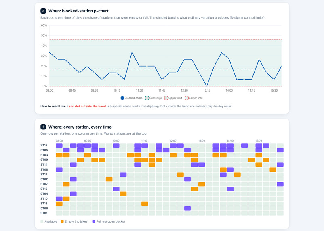This screenshot has width=324, height=231.
Task: Click the ST10 empty cell at 08:15
Action: [66, 199]
